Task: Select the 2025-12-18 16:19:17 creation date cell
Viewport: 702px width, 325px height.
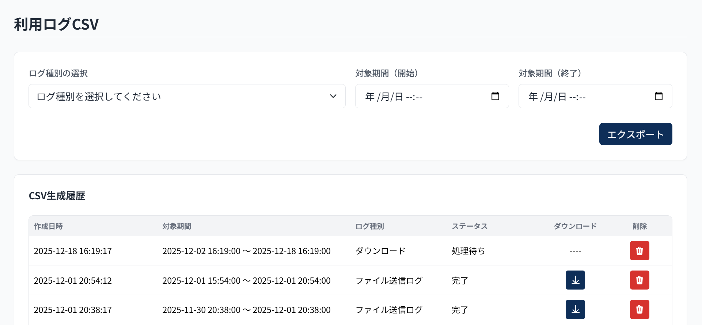Action: (73, 251)
